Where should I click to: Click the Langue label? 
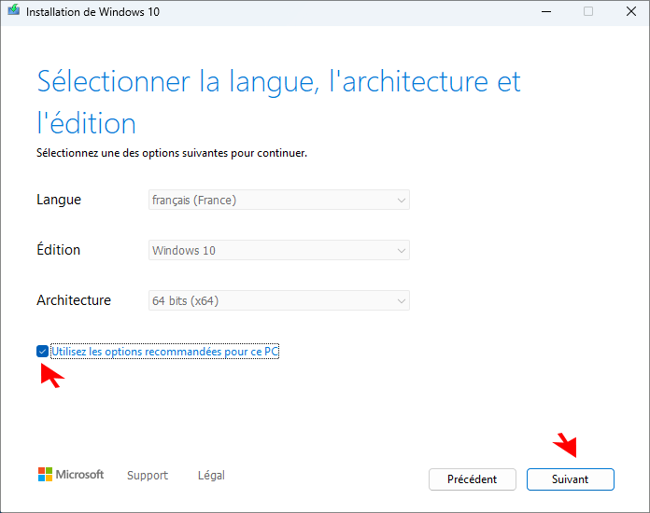59,200
